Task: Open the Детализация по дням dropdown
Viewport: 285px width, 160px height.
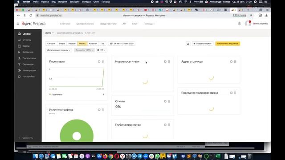Action: (59, 50)
